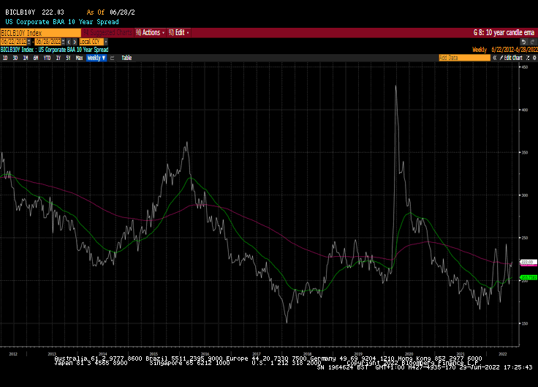Select the Max time range
The width and height of the screenshot is (538, 387).
click(79, 58)
